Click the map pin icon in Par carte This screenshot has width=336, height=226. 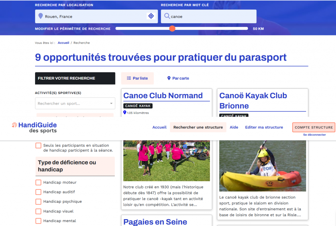(x=169, y=78)
